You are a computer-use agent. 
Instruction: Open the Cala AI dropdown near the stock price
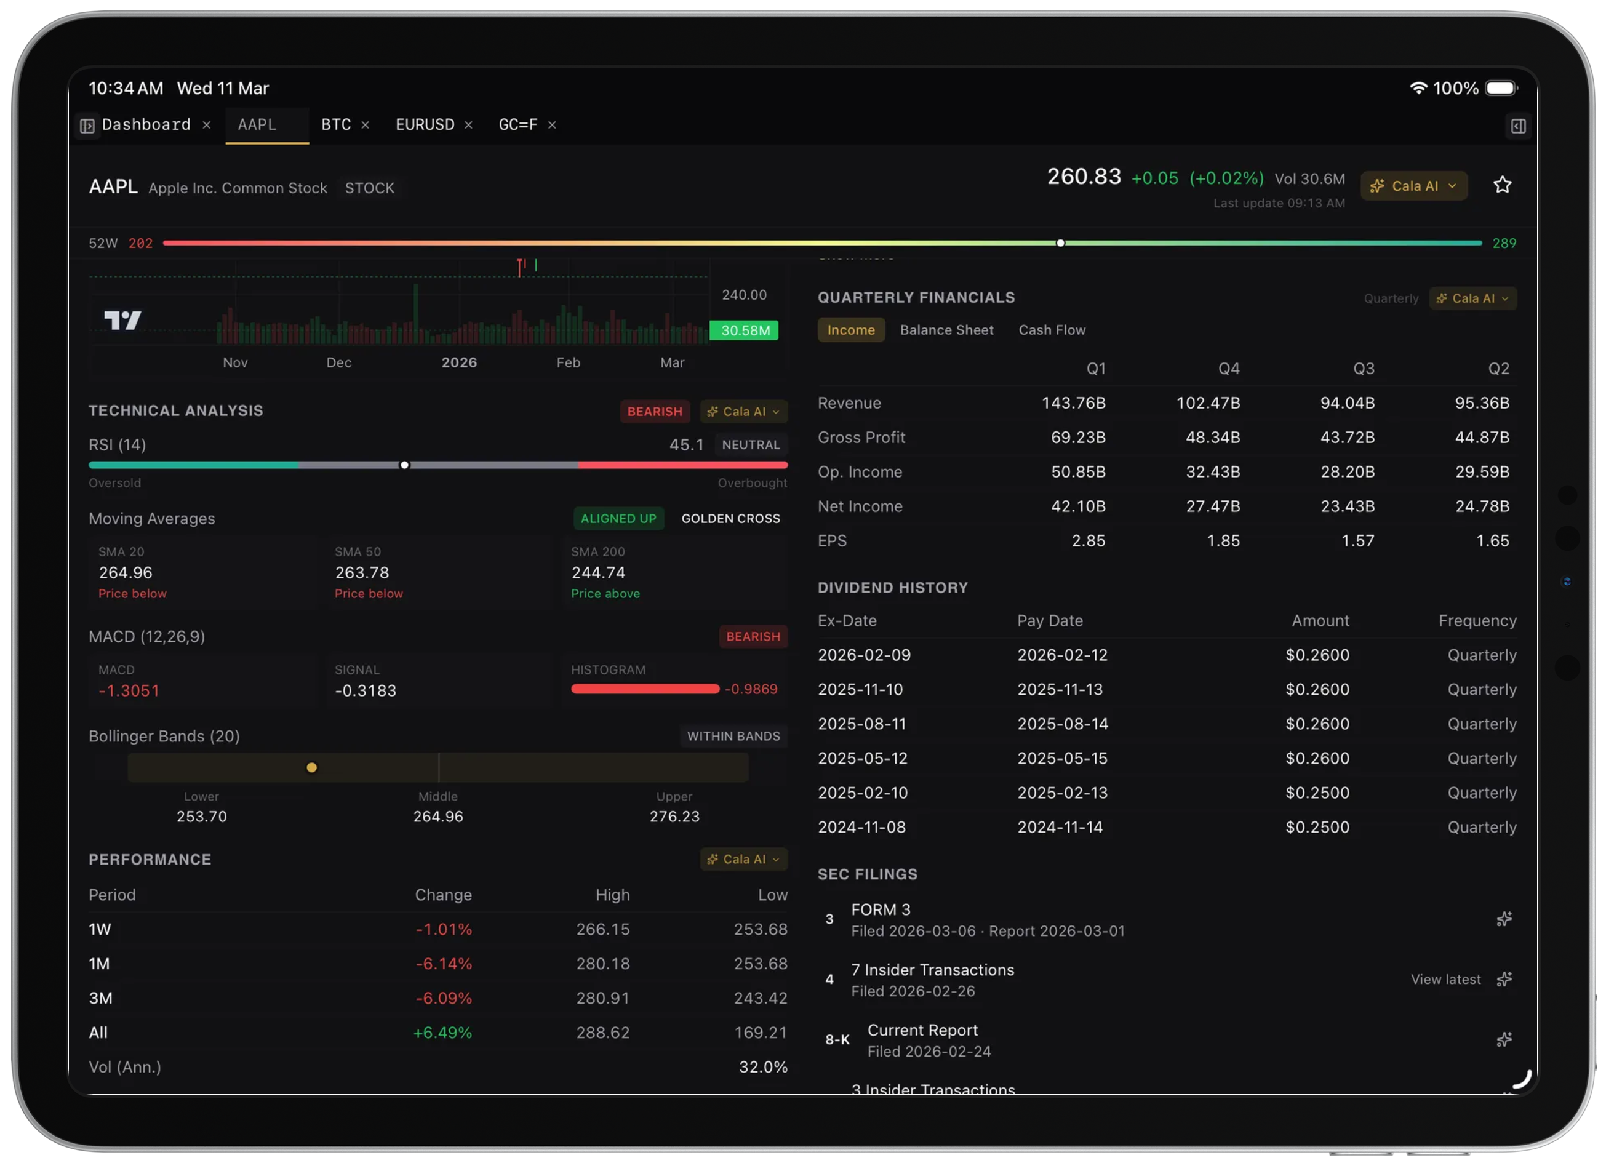pyautogui.click(x=1413, y=186)
